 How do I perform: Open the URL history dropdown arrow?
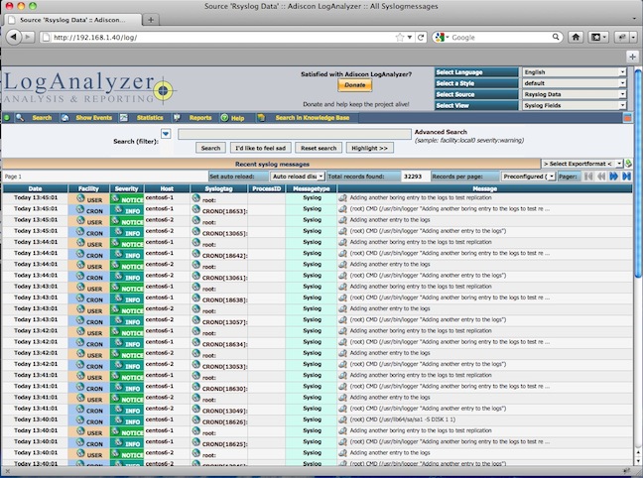coord(409,38)
